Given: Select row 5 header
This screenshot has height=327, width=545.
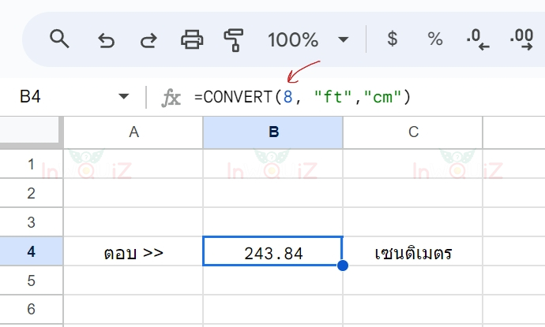Looking at the screenshot, I should coord(32,281).
